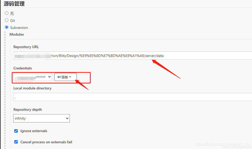
Task: Select the 无 (none) source control radio
Action: (7, 13)
